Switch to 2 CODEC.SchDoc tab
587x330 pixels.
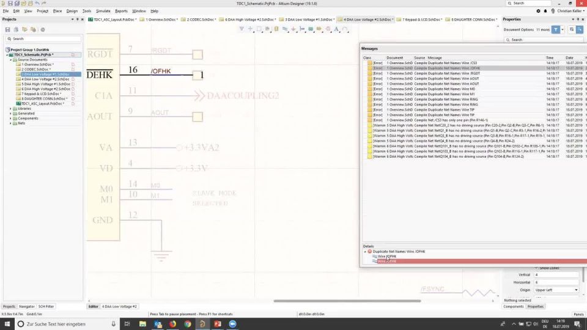pyautogui.click(x=198, y=20)
